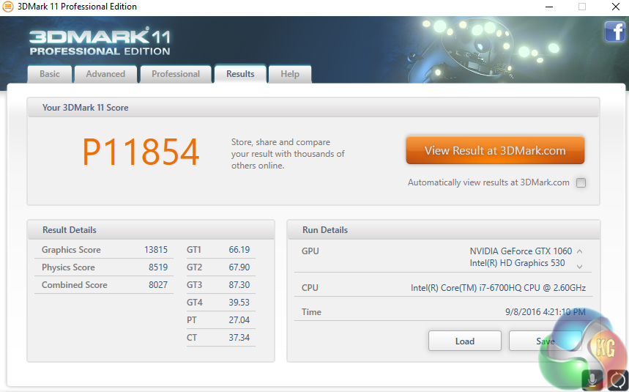The width and height of the screenshot is (629, 392).
Task: Select the Results tab
Action: (240, 74)
